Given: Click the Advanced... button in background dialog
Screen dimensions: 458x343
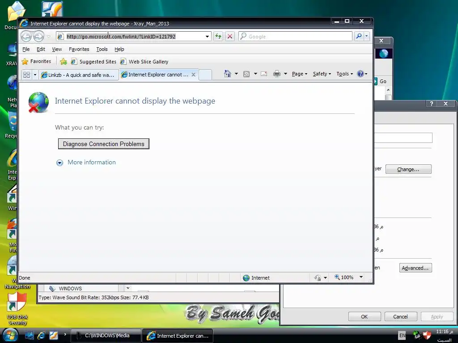Looking at the screenshot, I should tap(415, 268).
